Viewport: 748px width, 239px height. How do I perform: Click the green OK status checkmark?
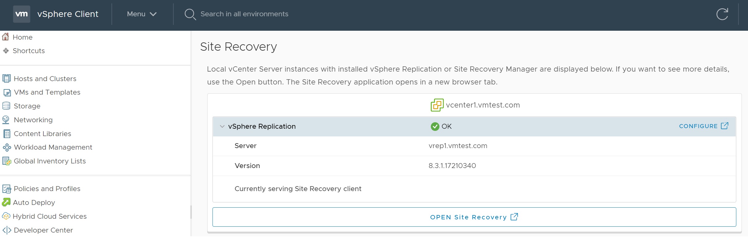pyautogui.click(x=435, y=127)
